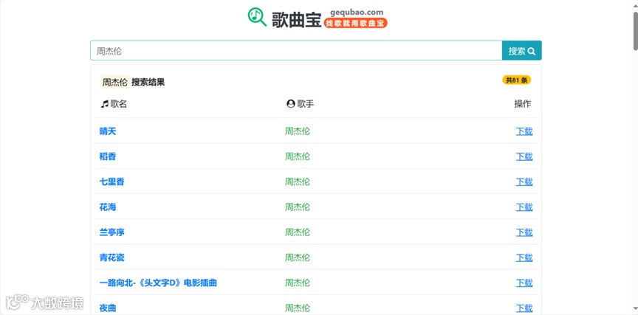This screenshot has width=638, height=315.
Task: Click the 歌曲宝 site title text
Action: coord(297,19)
